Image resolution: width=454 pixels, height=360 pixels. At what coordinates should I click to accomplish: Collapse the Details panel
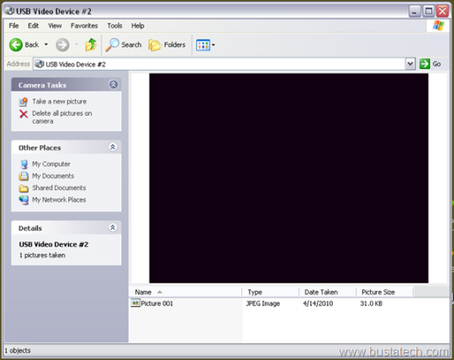[113, 227]
